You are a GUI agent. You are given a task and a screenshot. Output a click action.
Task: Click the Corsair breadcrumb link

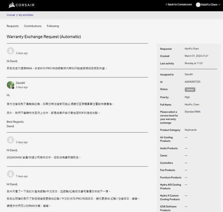[11, 15]
